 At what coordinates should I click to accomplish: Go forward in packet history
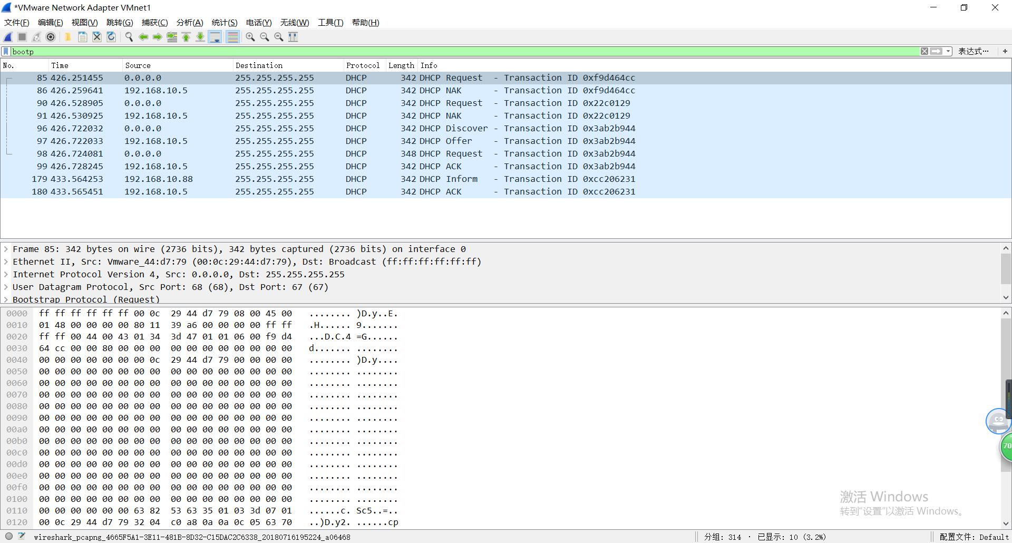click(x=158, y=37)
